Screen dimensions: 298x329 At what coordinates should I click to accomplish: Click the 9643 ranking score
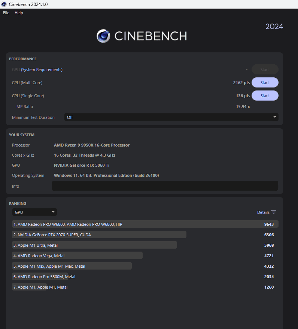(269, 224)
